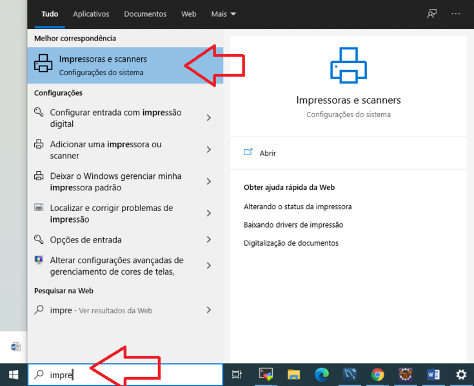Click magnifier icon next to impre web result
This screenshot has width=474, height=386.
[x=39, y=309]
